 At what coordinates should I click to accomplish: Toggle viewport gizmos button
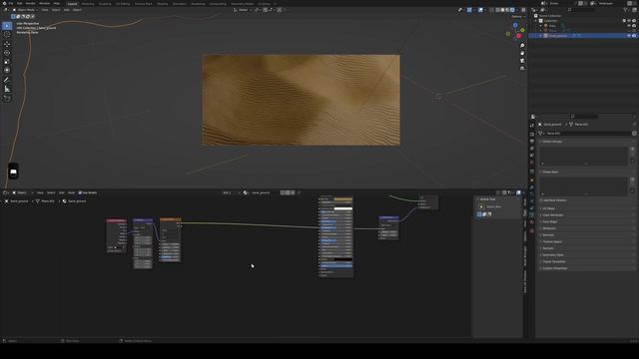[469, 10]
